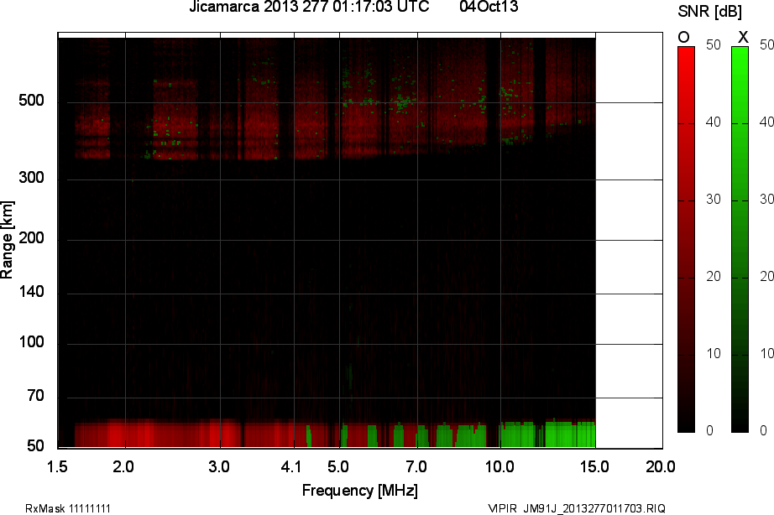Click the "SNR [dB]" legend heading
774x515 pixels.
pos(709,12)
